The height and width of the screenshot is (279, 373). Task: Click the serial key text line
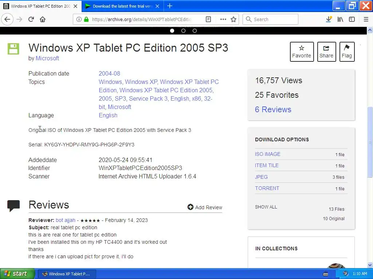pyautogui.click(x=81, y=145)
